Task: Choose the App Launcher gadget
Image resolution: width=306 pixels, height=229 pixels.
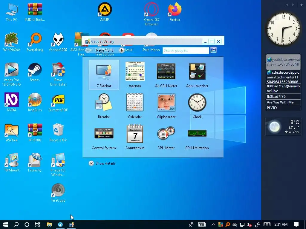Action: click(197, 75)
